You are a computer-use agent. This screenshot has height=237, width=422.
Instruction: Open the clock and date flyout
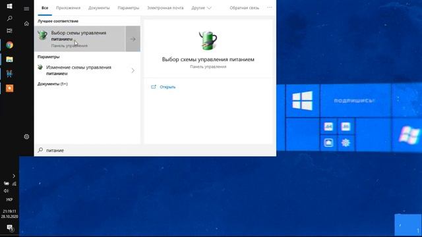pos(9,214)
